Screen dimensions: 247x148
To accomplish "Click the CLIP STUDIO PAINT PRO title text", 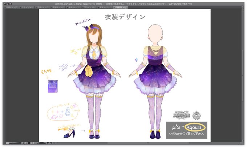I will (x=180, y=4).
